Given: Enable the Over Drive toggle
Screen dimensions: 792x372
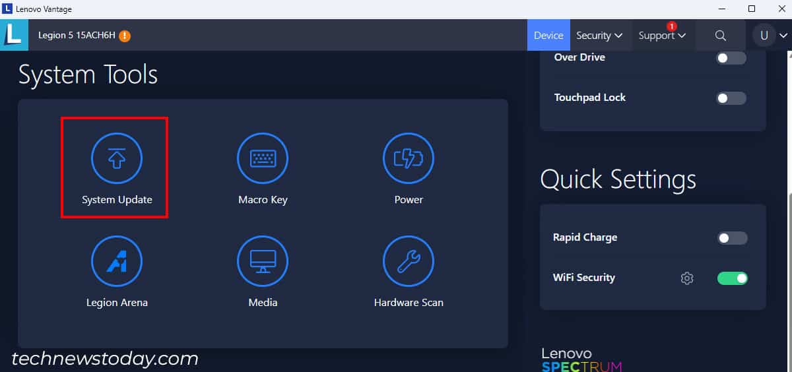Looking at the screenshot, I should [731, 58].
